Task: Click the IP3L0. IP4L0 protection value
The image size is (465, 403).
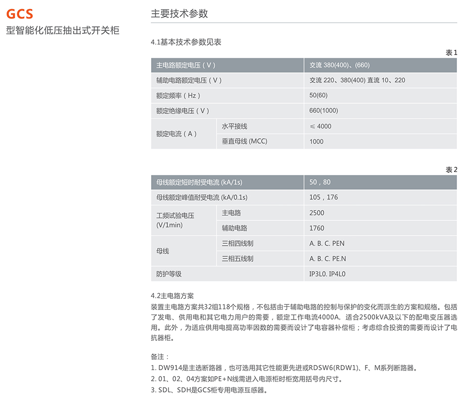Action: click(331, 274)
